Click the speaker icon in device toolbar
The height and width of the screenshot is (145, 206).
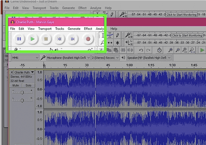[123, 58]
